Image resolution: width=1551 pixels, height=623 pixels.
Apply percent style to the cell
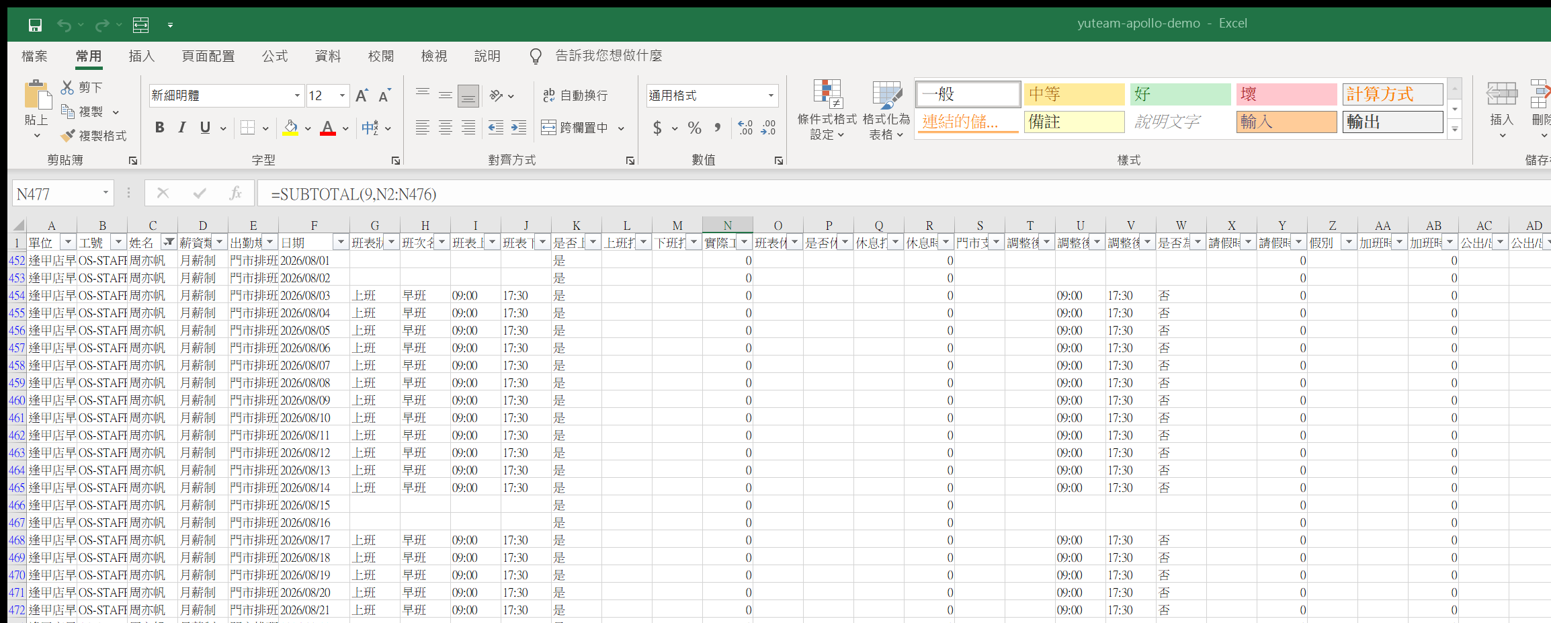click(x=695, y=128)
